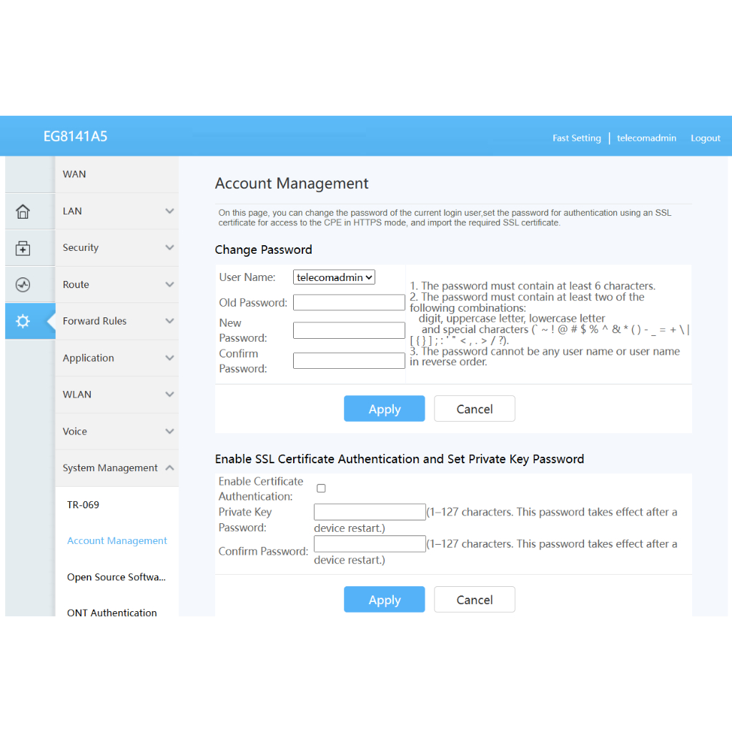Open the User Name dropdown

334,277
